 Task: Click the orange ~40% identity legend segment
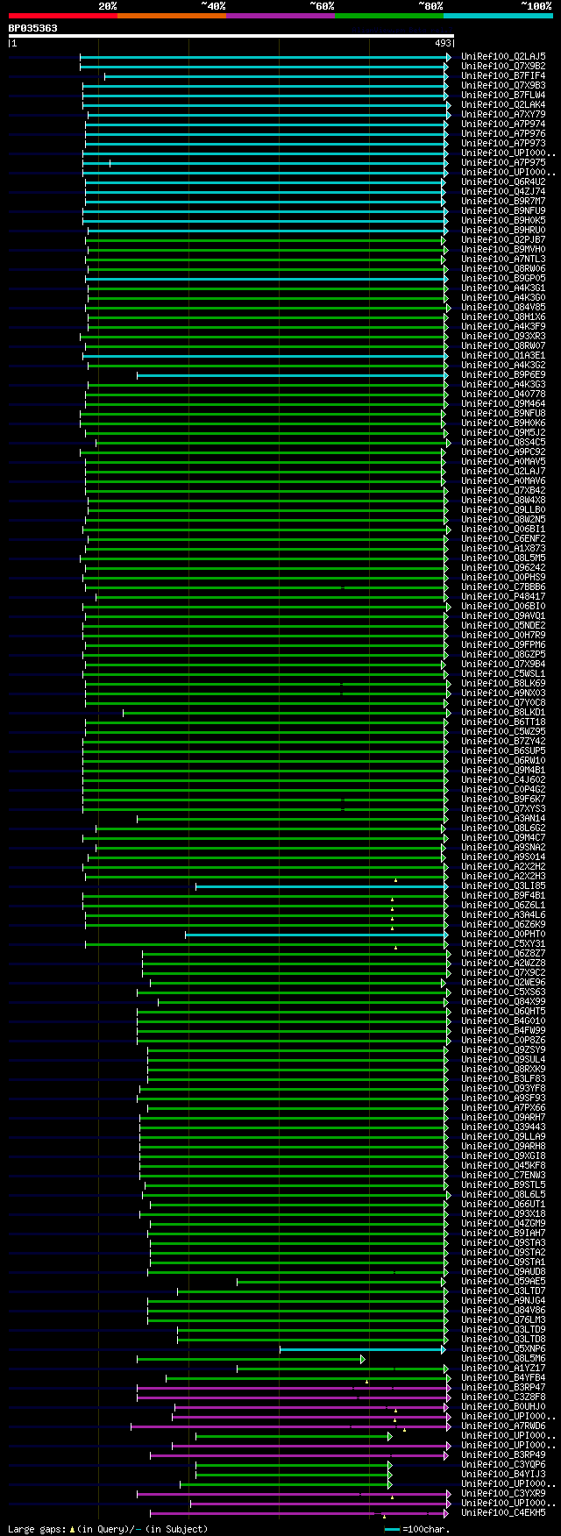coord(172,16)
